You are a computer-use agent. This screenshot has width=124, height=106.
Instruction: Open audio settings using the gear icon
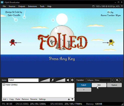72,80
